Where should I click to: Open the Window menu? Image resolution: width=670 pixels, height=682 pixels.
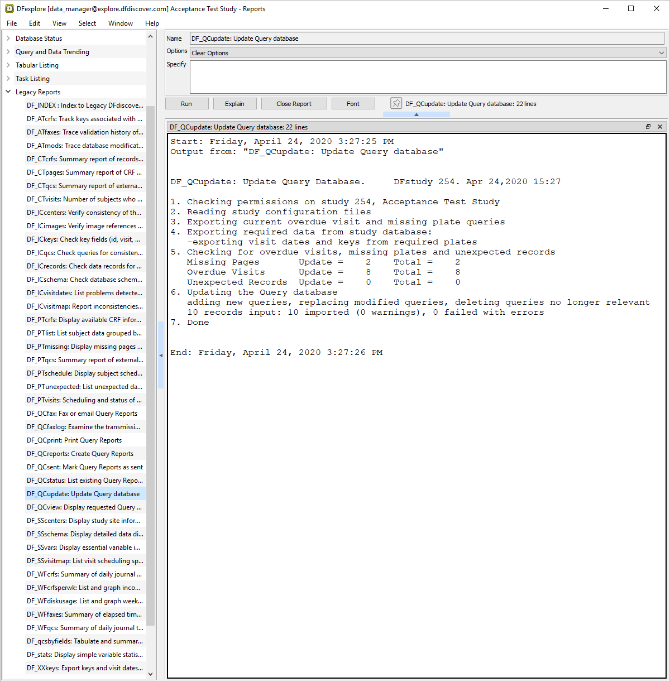[120, 23]
